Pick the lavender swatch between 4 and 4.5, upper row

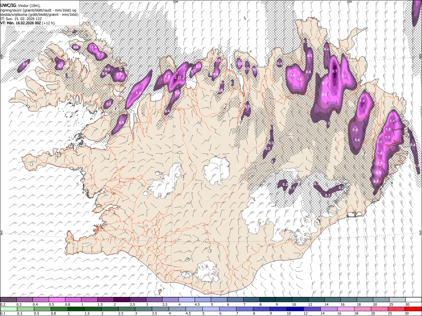pos(187,300)
